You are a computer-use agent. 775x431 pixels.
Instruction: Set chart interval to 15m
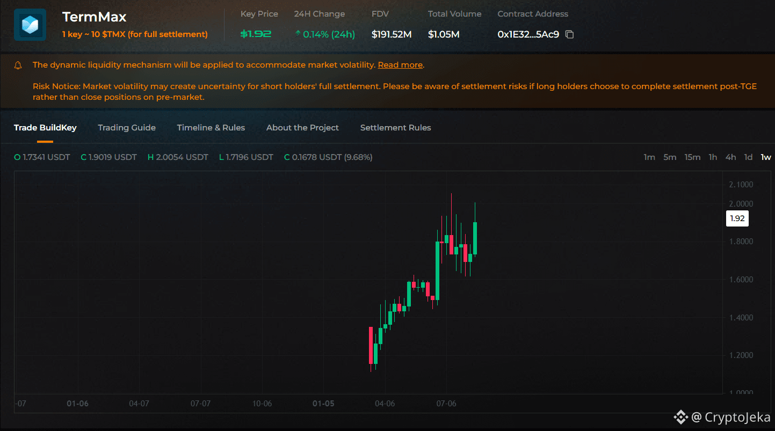(692, 157)
